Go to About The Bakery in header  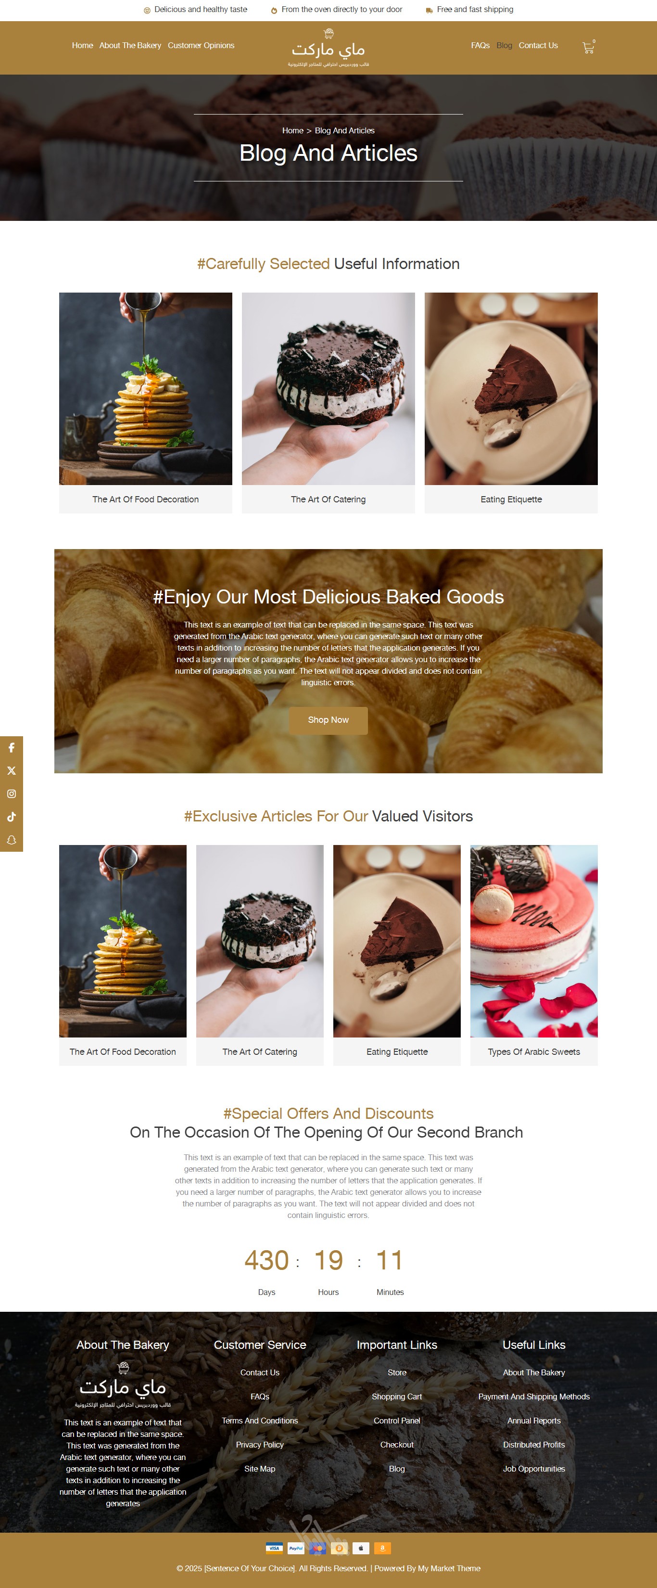click(130, 46)
